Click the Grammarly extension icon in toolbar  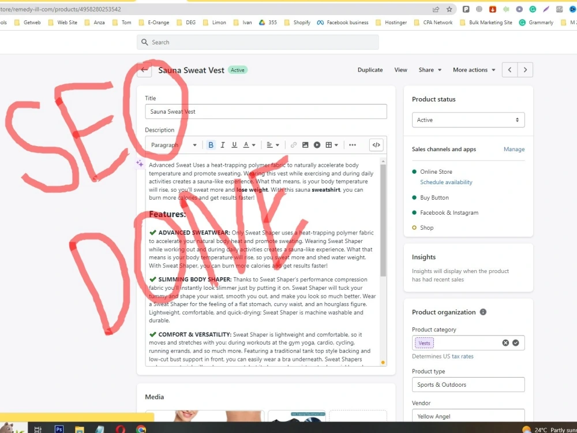pyautogui.click(x=533, y=9)
